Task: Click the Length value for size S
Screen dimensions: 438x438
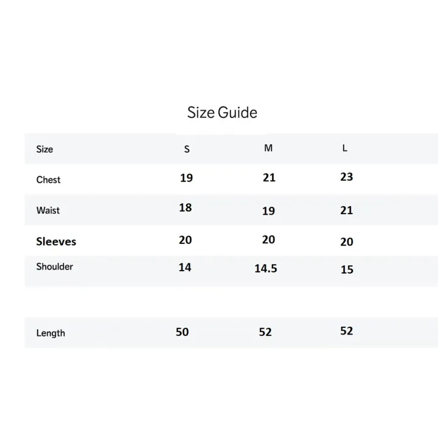Action: [182, 332]
